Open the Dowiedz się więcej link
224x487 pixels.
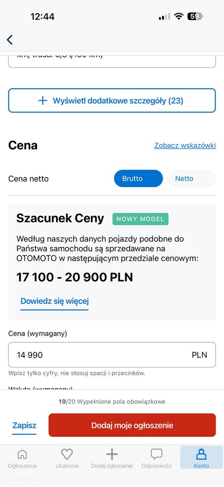tap(55, 301)
